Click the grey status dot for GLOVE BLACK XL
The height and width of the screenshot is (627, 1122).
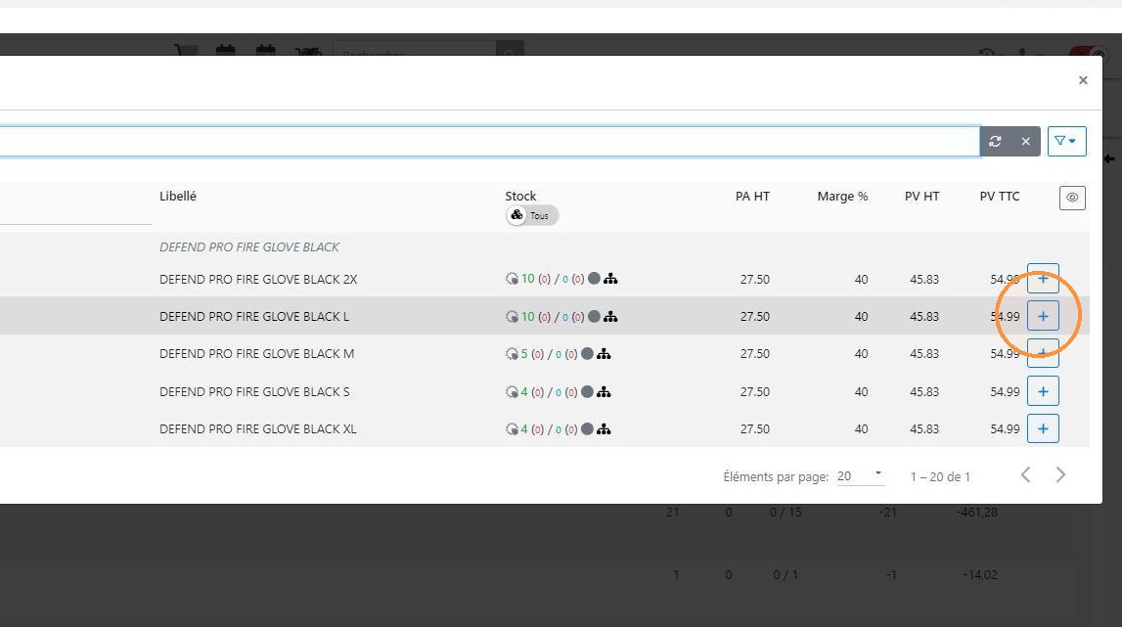point(587,428)
